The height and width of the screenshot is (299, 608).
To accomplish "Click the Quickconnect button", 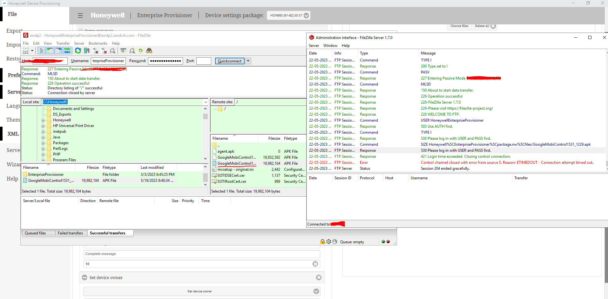I will coord(230,61).
